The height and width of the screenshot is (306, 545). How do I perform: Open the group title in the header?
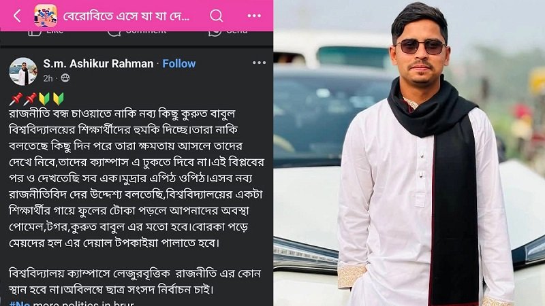point(126,16)
